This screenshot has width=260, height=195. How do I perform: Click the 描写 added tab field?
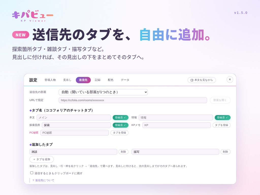175,152
